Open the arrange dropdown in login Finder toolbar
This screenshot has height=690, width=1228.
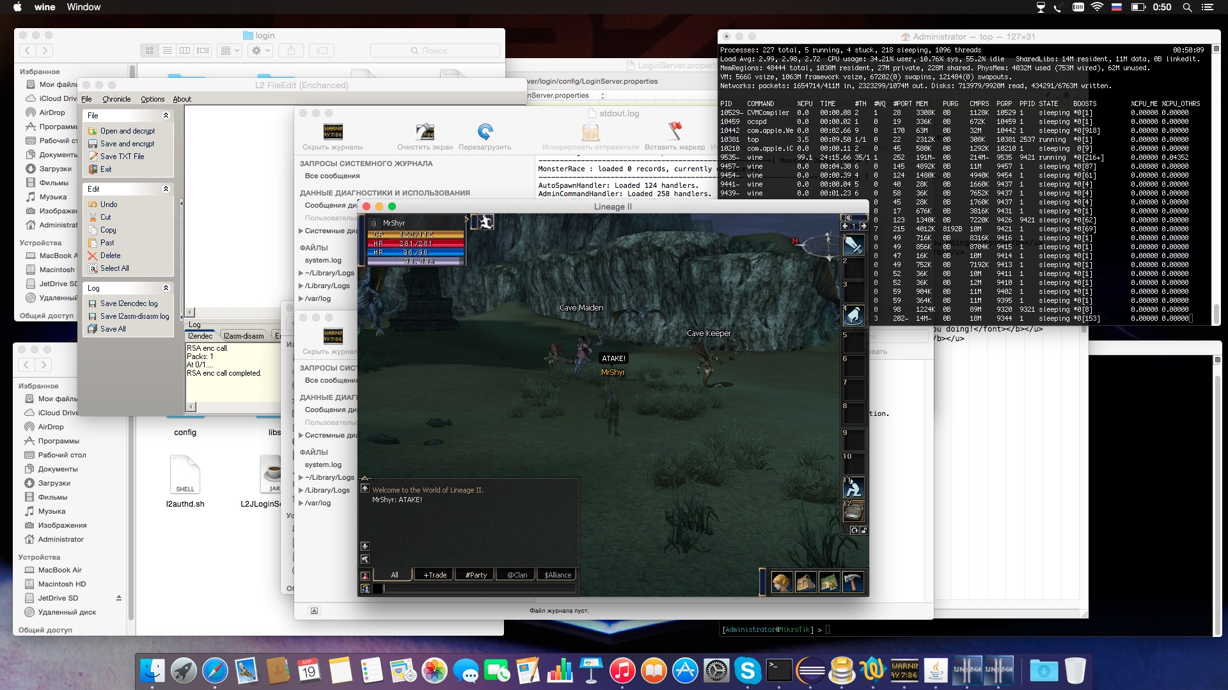click(229, 50)
